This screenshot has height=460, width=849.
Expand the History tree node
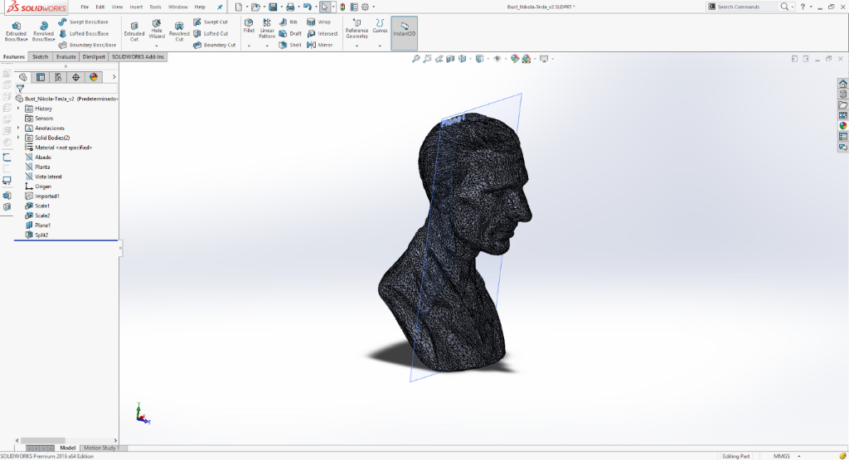(x=18, y=109)
